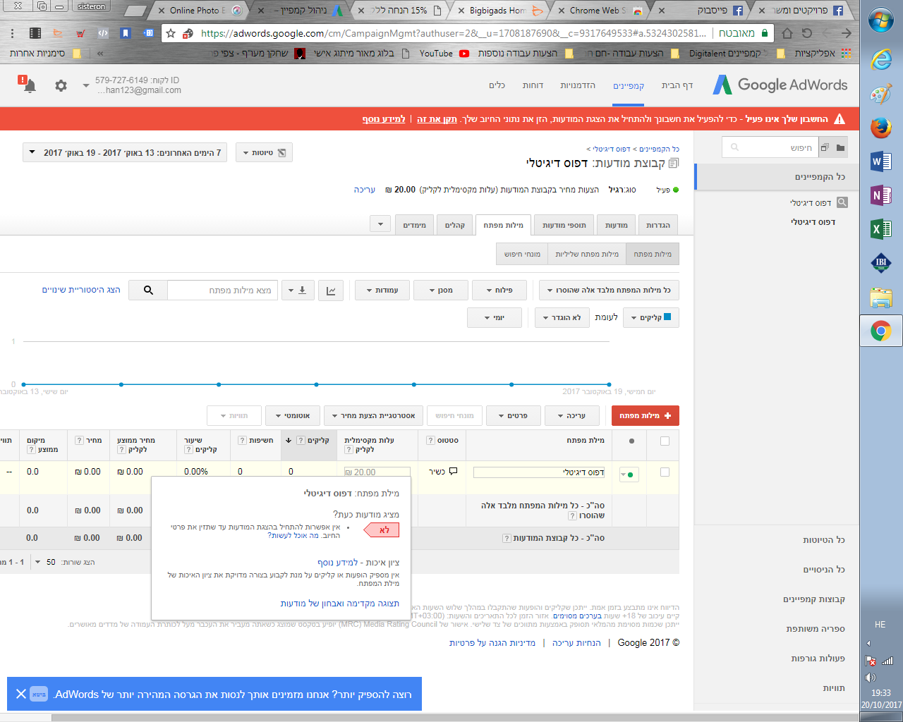
Task: Open the לא הוגדר comparison metric dropdown
Action: point(562,317)
